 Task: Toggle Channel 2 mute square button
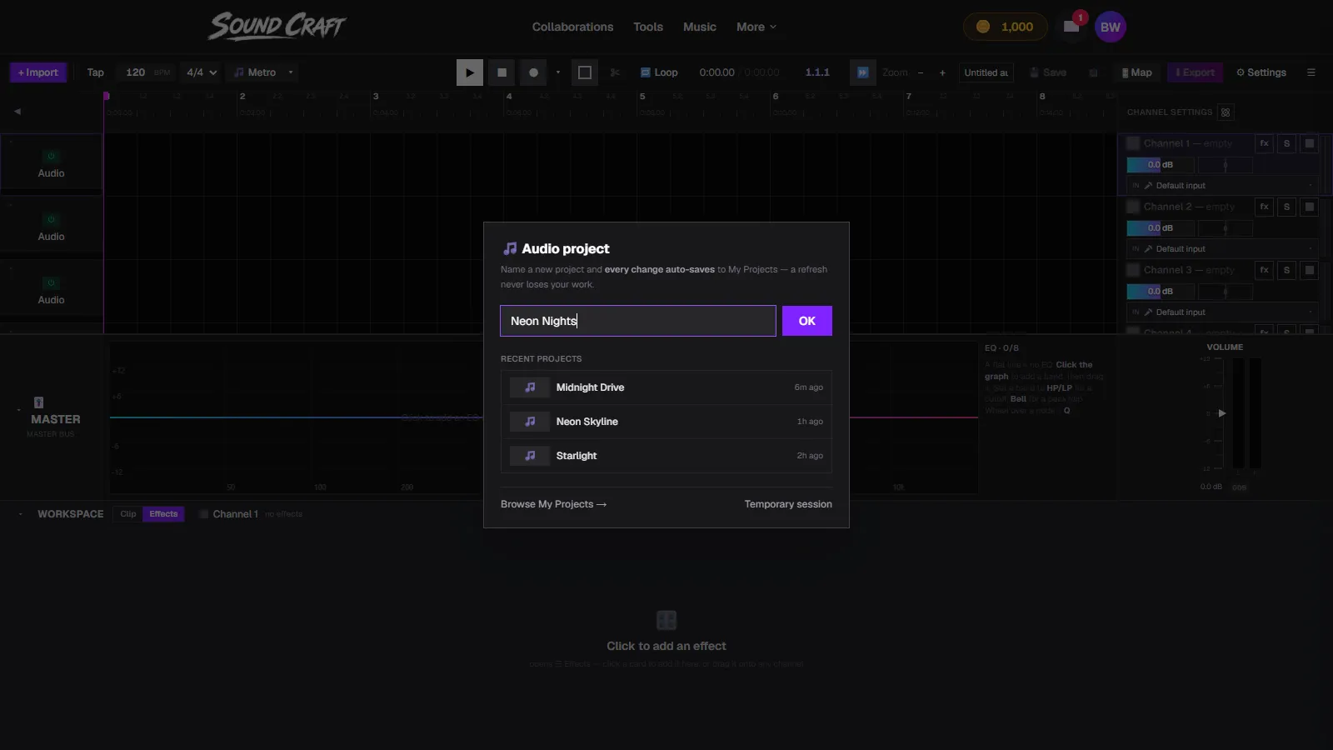pos(1309,207)
